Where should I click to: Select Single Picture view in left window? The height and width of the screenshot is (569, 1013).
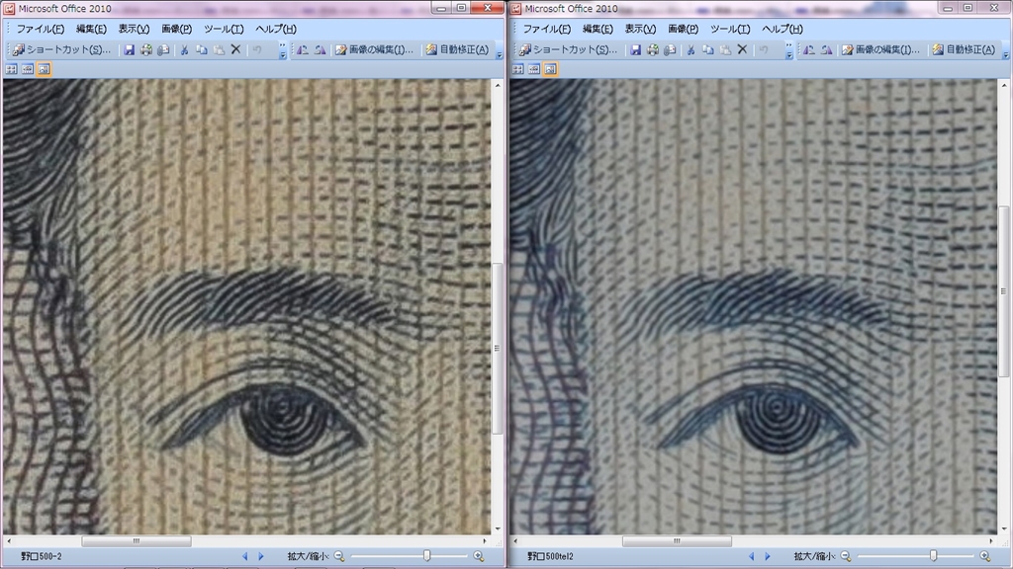(x=44, y=69)
